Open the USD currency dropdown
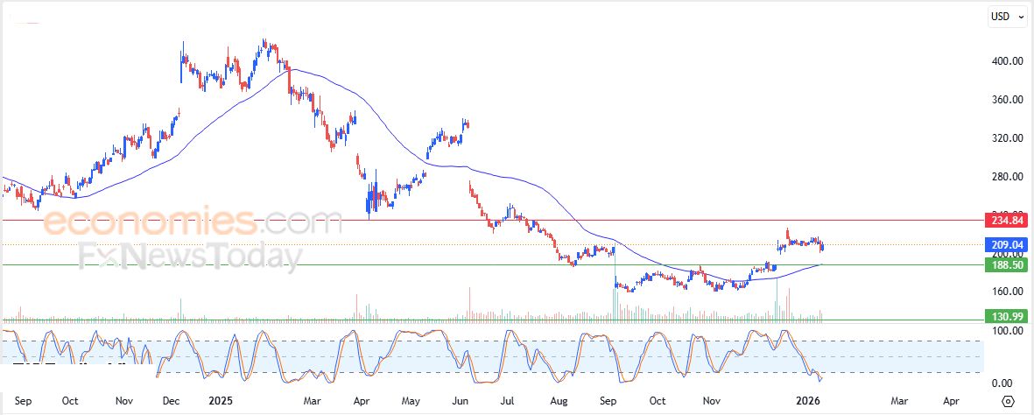This screenshot has width=1034, height=415. (1007, 17)
